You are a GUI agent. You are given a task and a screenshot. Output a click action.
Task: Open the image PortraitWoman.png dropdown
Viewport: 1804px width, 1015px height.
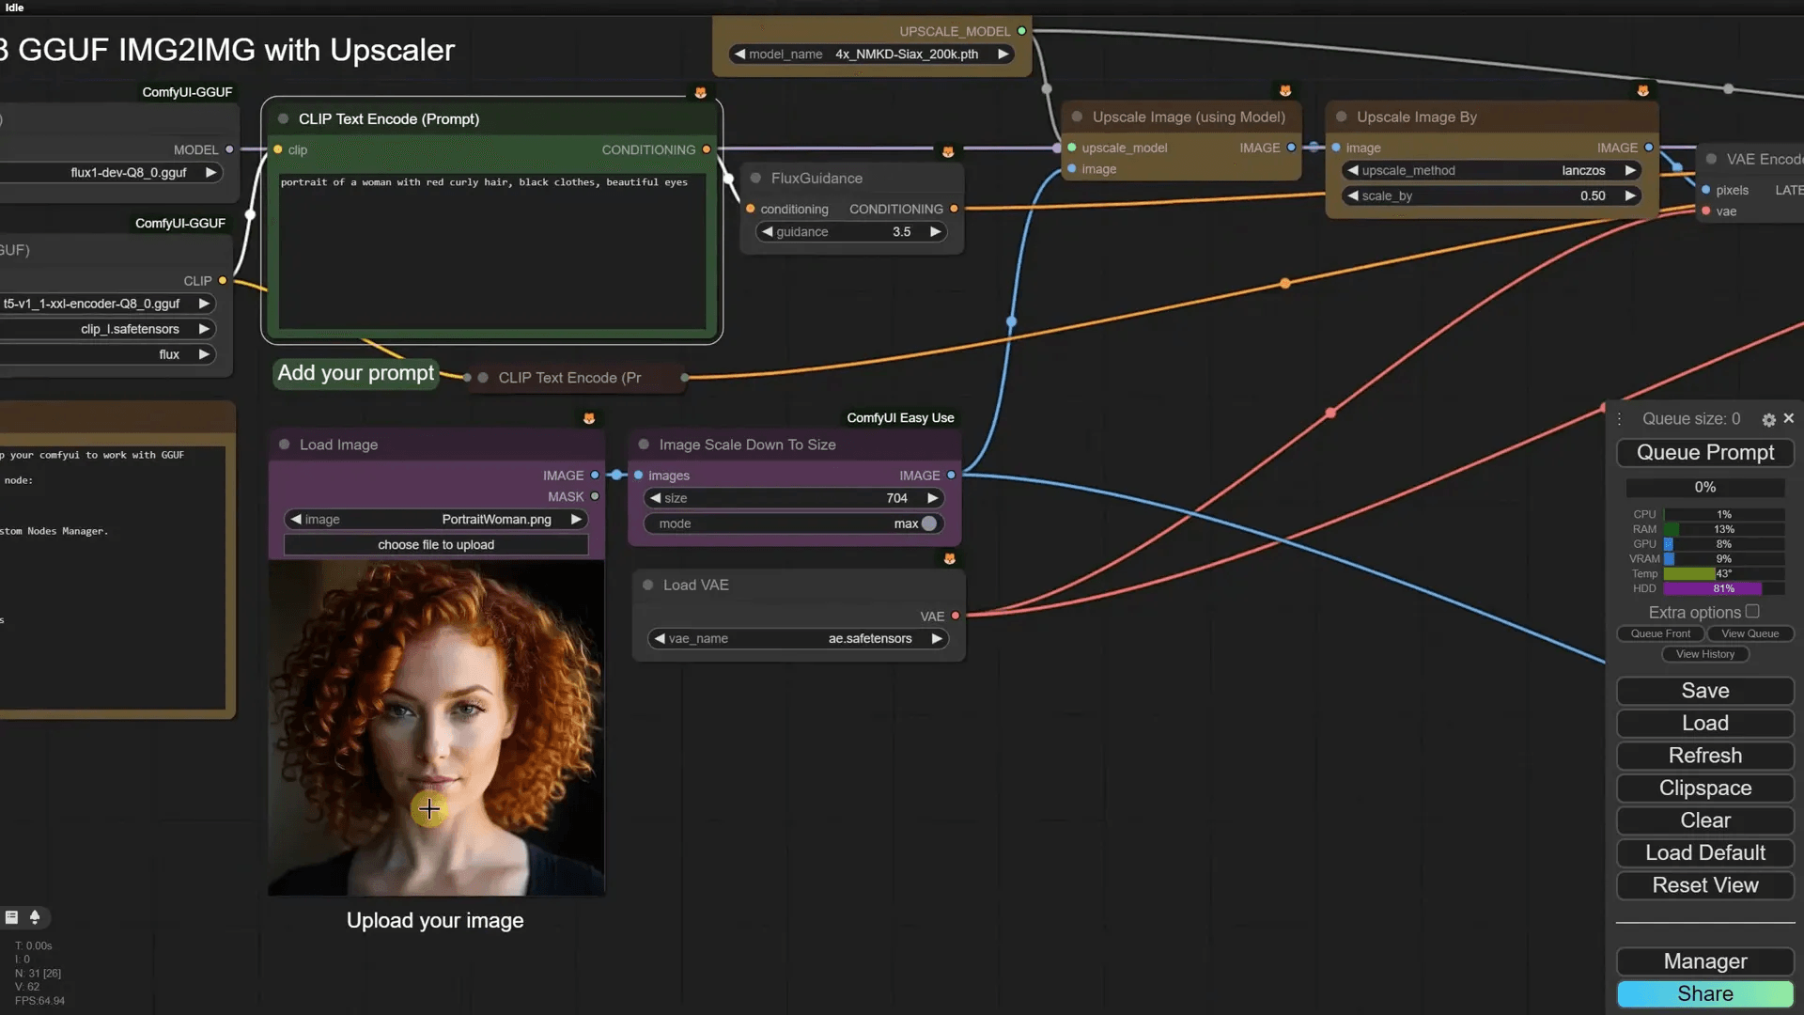[x=436, y=520]
